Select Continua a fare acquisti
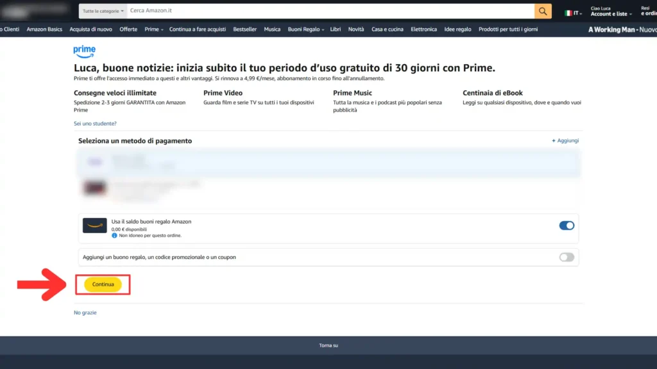 pos(198,29)
